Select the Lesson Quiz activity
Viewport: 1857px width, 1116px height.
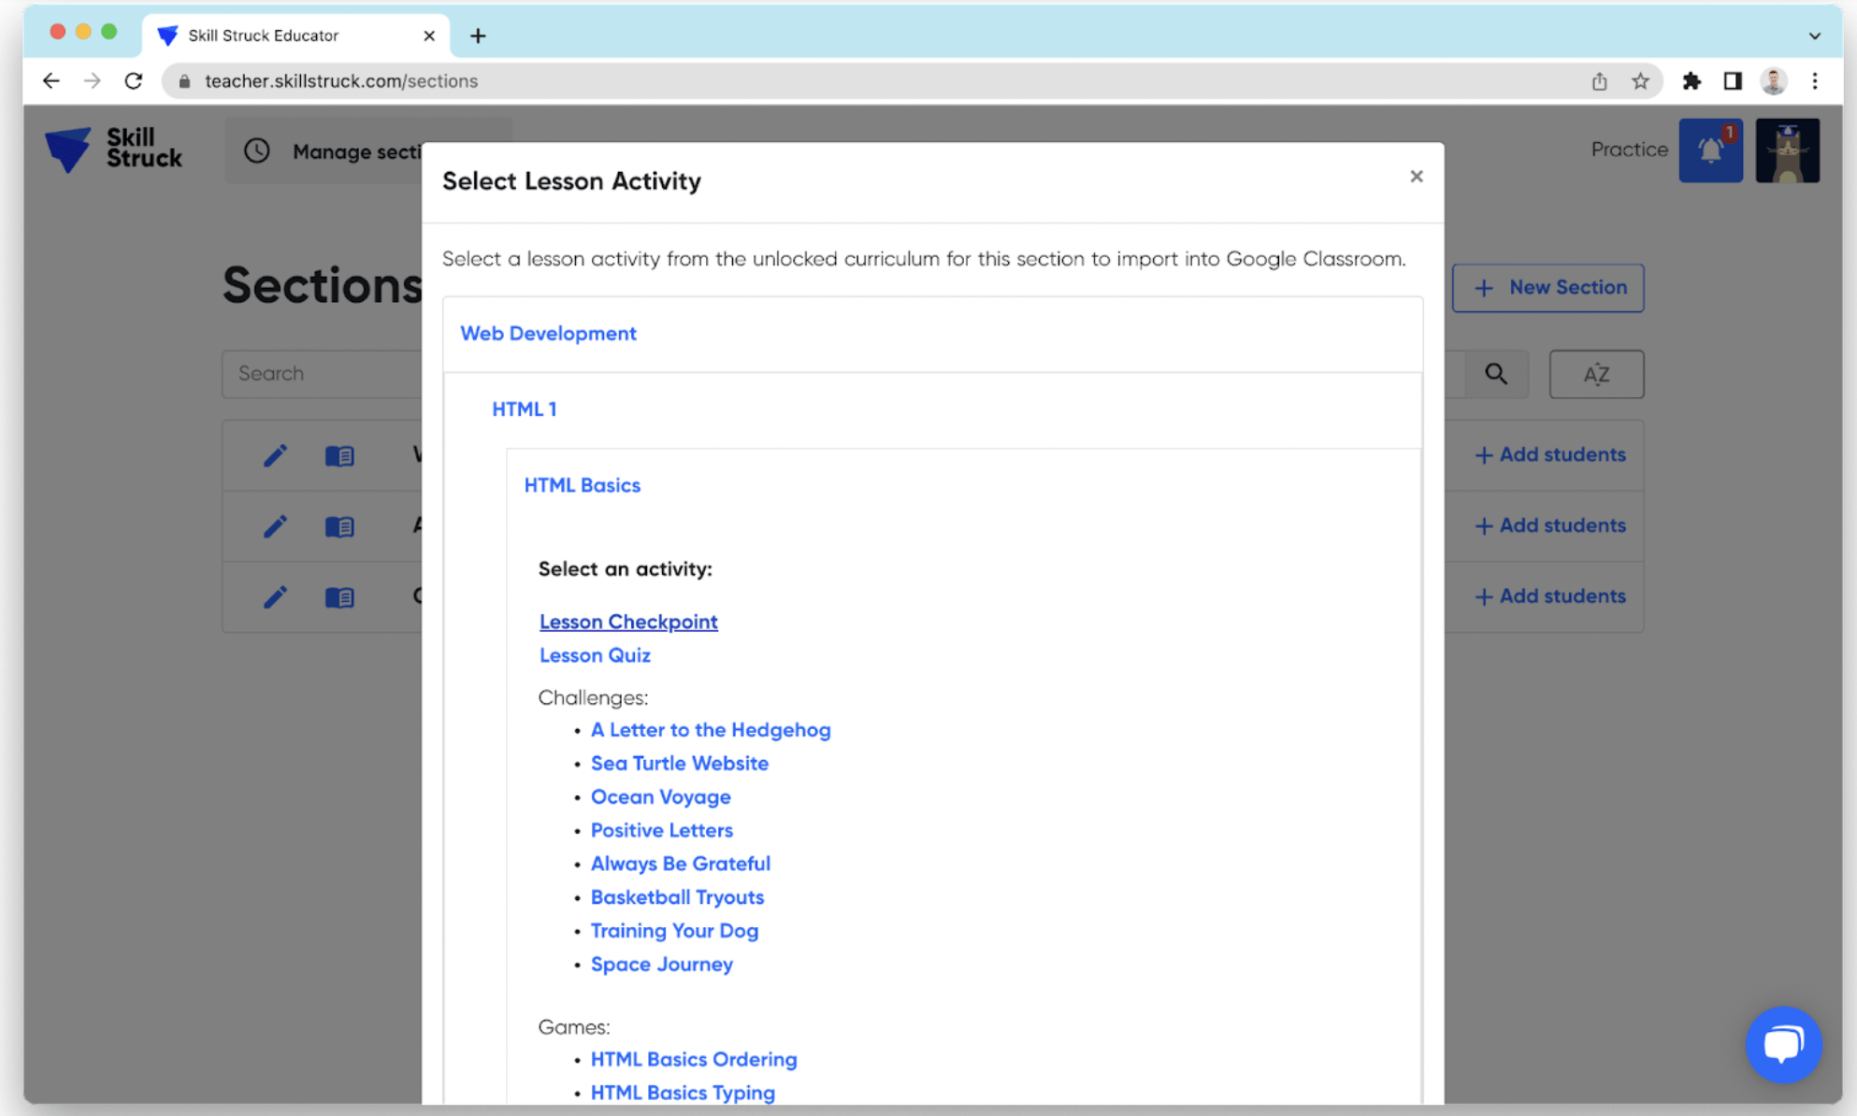[595, 655]
